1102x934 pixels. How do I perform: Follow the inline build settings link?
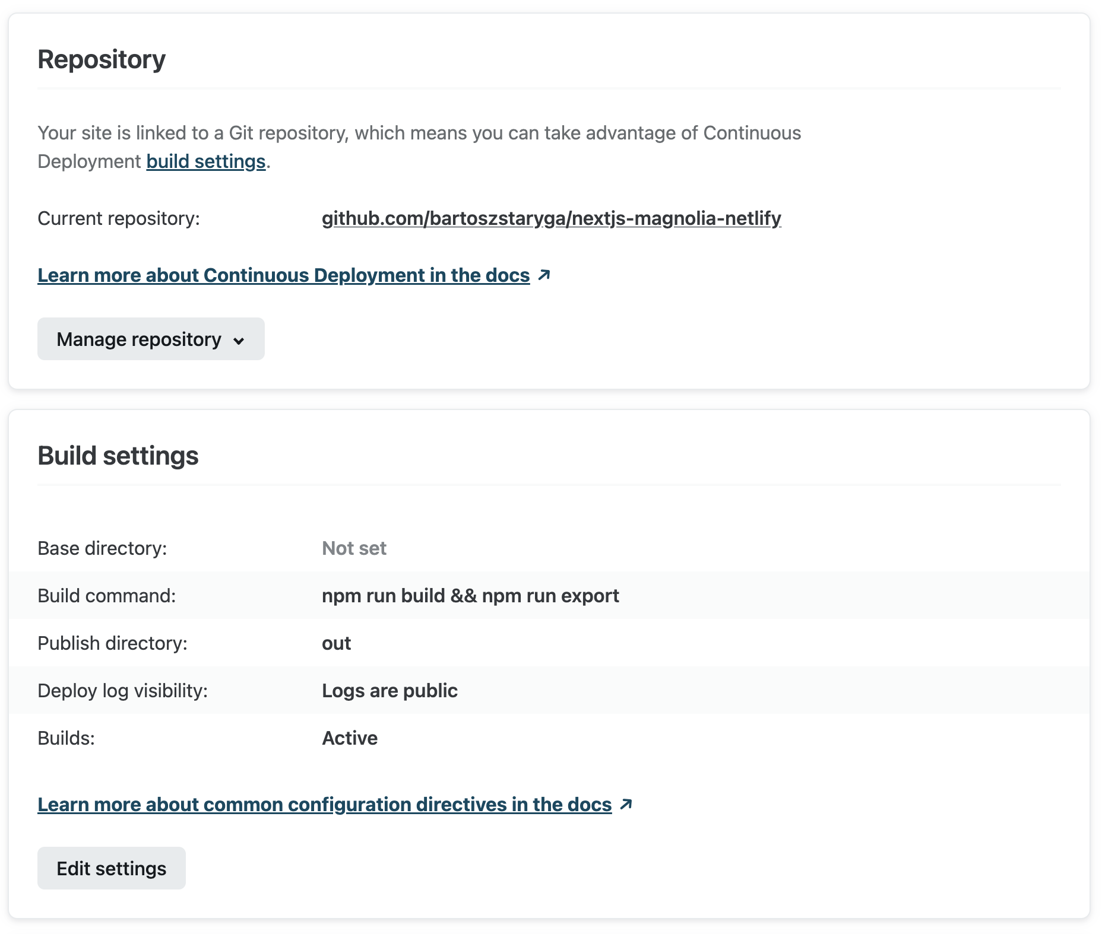point(205,161)
